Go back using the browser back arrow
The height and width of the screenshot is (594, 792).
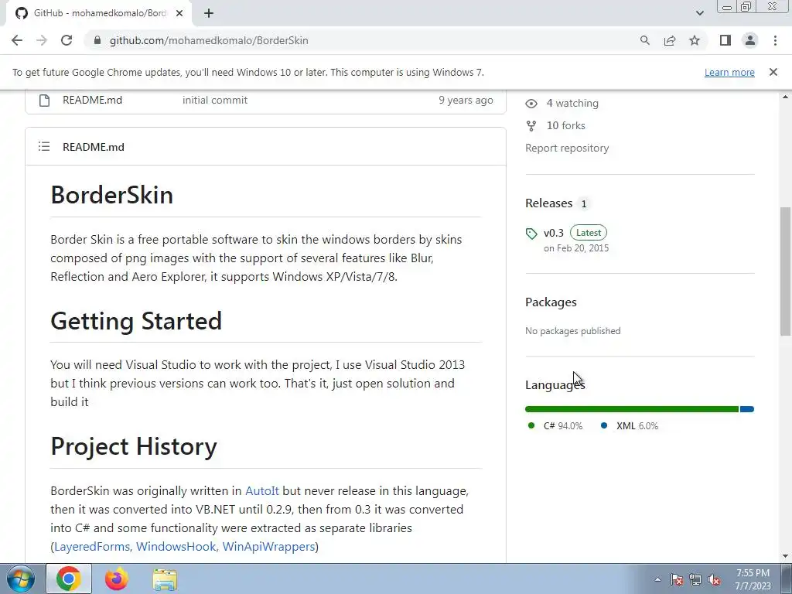tap(17, 40)
